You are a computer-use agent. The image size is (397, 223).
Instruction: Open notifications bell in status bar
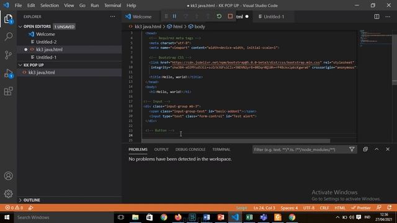click(x=390, y=208)
